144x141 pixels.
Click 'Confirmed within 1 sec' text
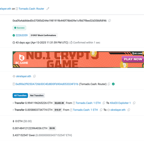click(x=87, y=42)
